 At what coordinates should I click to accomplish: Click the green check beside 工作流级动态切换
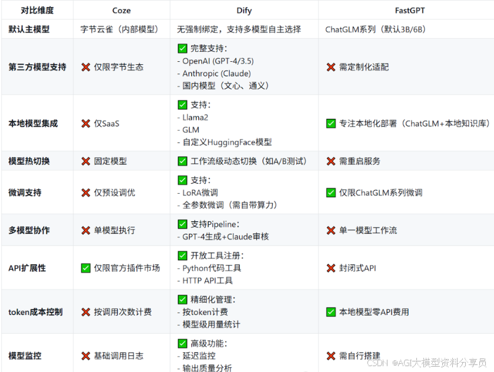click(183, 161)
